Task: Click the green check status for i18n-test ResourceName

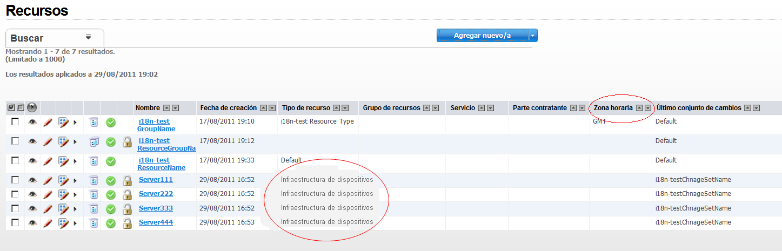Action: pos(111,161)
